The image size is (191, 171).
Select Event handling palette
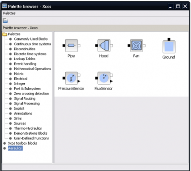coord(25,64)
